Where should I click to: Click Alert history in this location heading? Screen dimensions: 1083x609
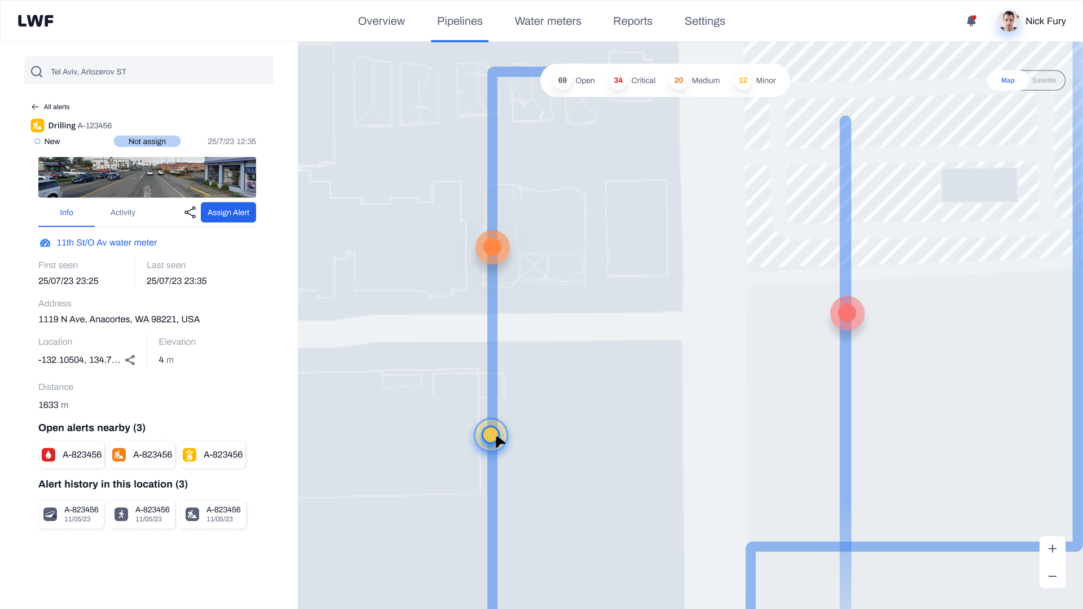pos(113,484)
